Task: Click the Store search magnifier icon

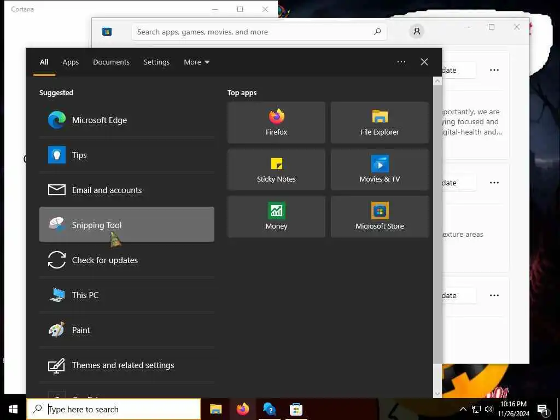Action: click(377, 32)
